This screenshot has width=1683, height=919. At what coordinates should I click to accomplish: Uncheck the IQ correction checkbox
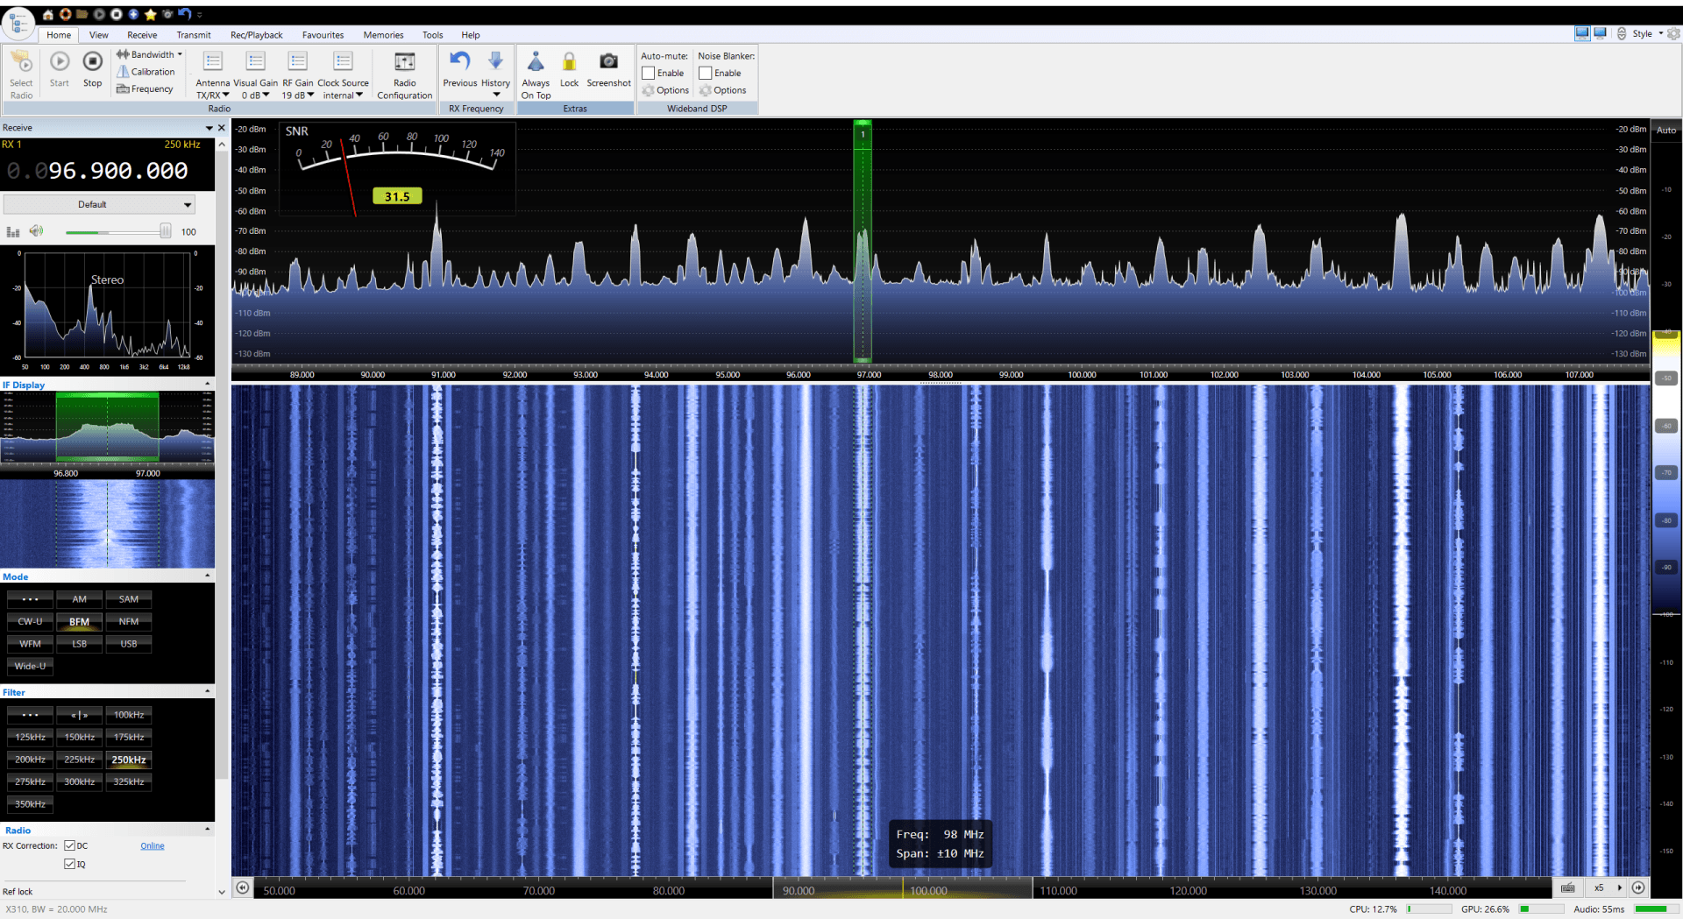(x=69, y=864)
